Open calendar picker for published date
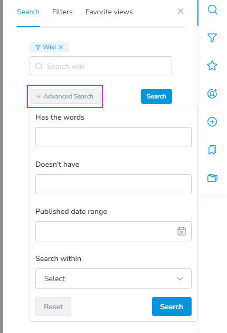227x333 pixels. click(182, 231)
